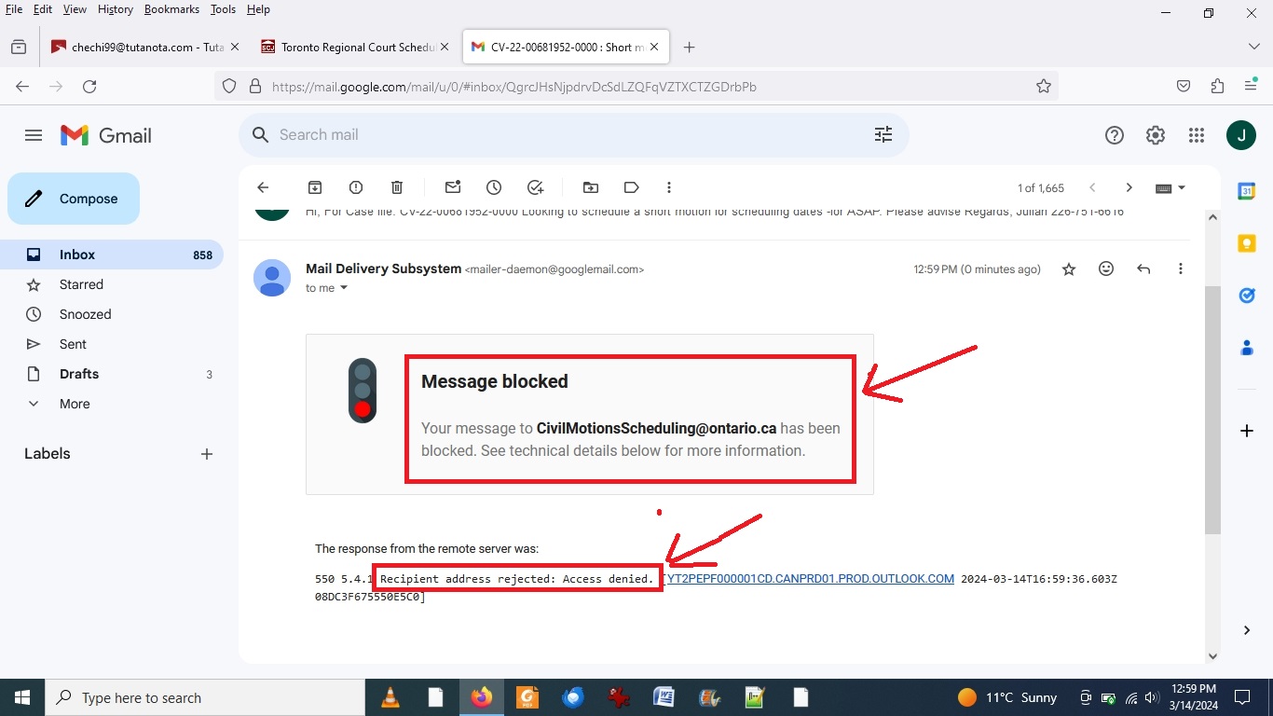This screenshot has width=1273, height=716.
Task: Mark the email as unread
Action: coord(453,187)
